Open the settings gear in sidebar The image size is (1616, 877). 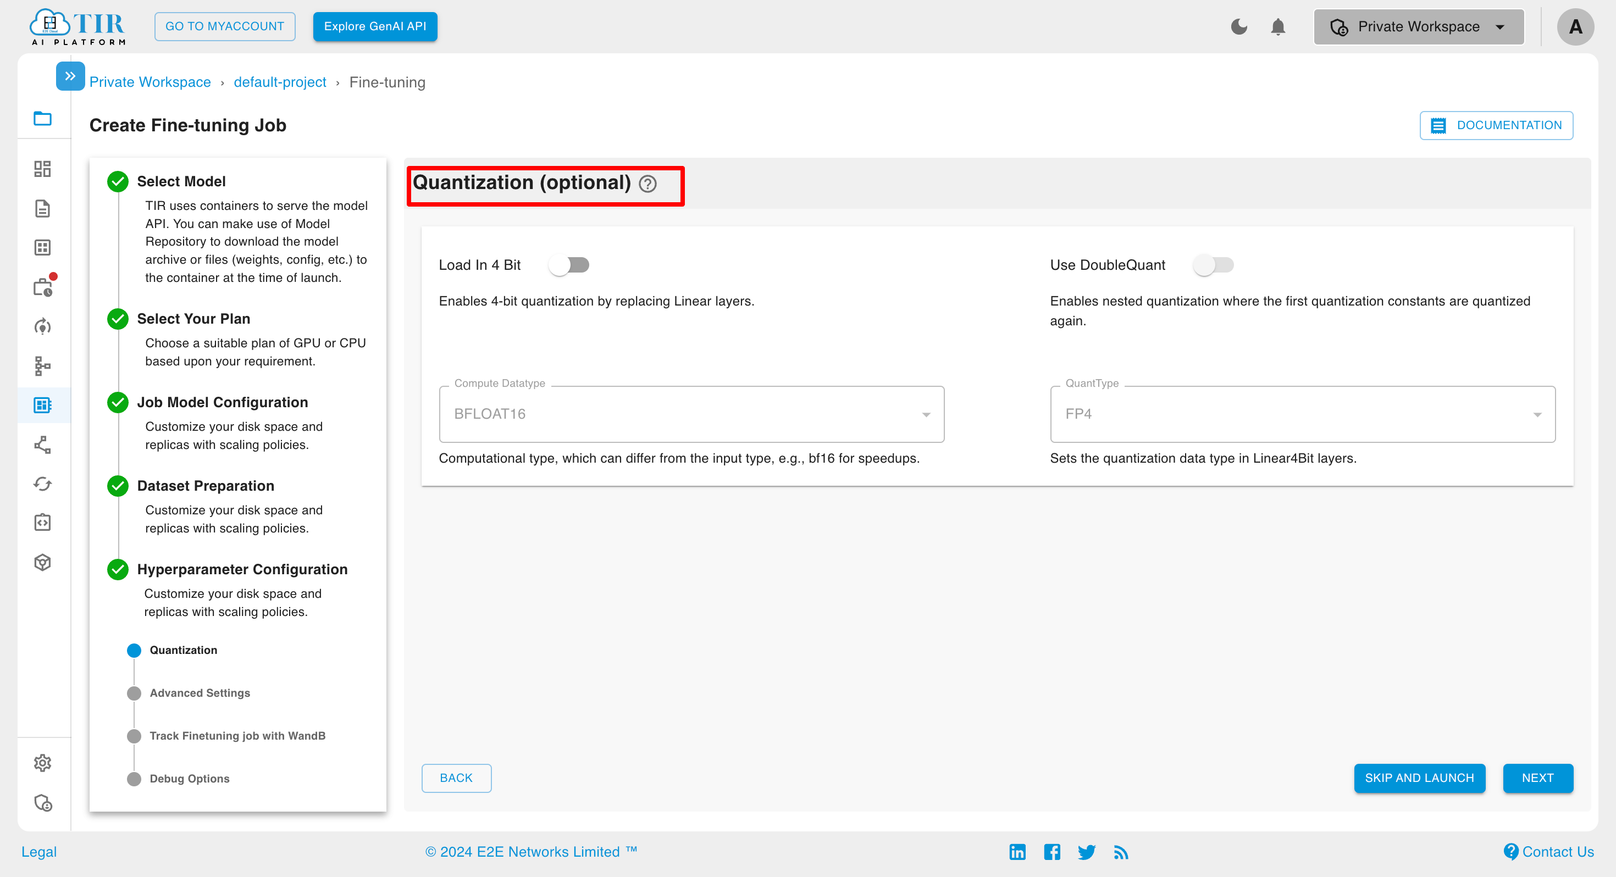[x=43, y=763]
